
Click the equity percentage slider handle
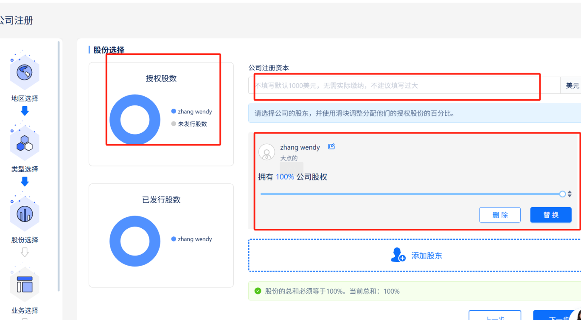[x=562, y=194]
